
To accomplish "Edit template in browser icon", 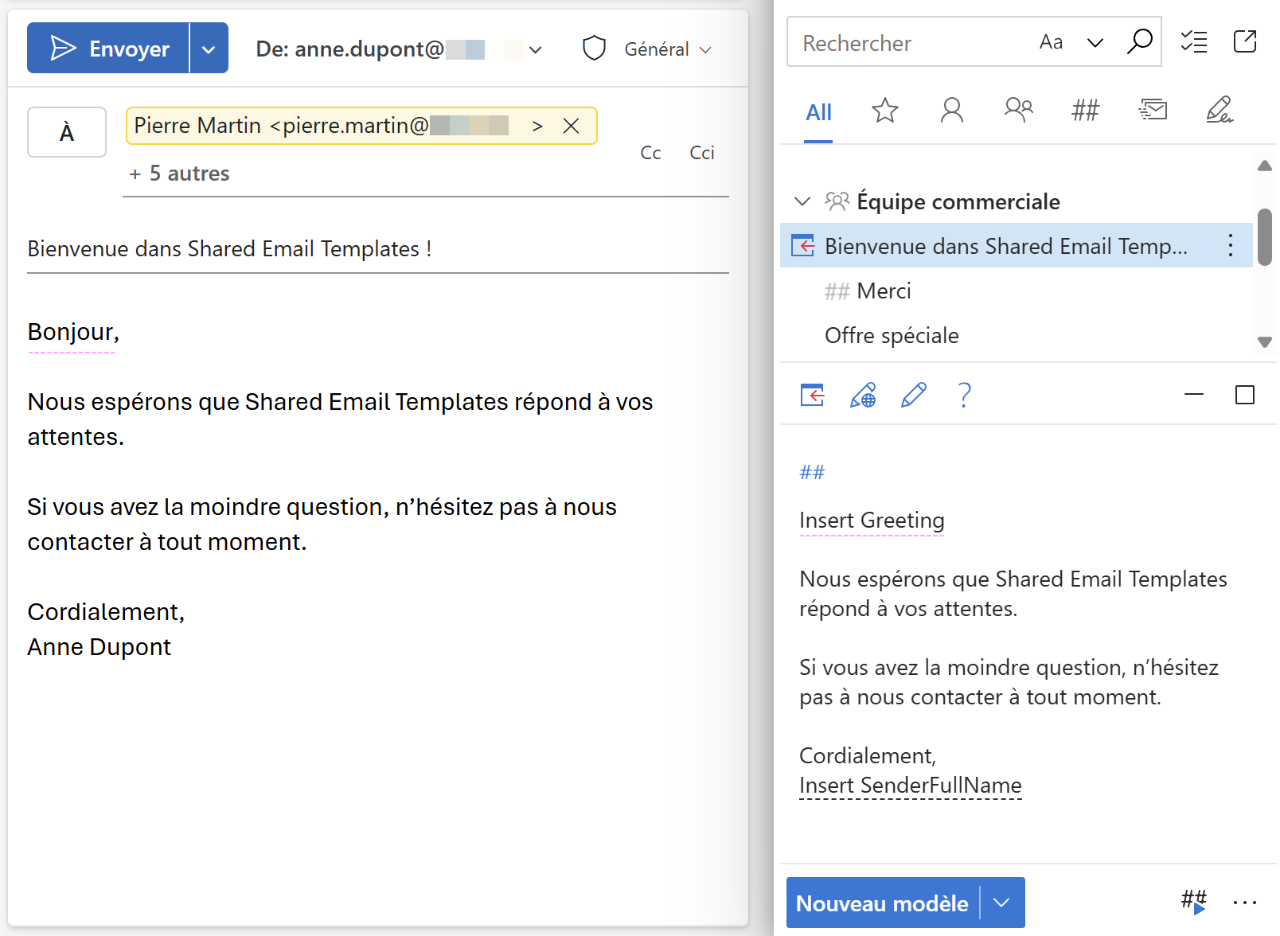I will [863, 395].
